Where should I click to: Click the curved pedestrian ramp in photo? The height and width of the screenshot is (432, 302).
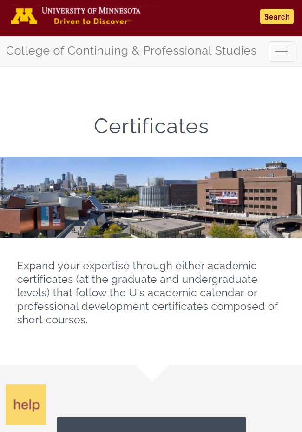(277, 226)
